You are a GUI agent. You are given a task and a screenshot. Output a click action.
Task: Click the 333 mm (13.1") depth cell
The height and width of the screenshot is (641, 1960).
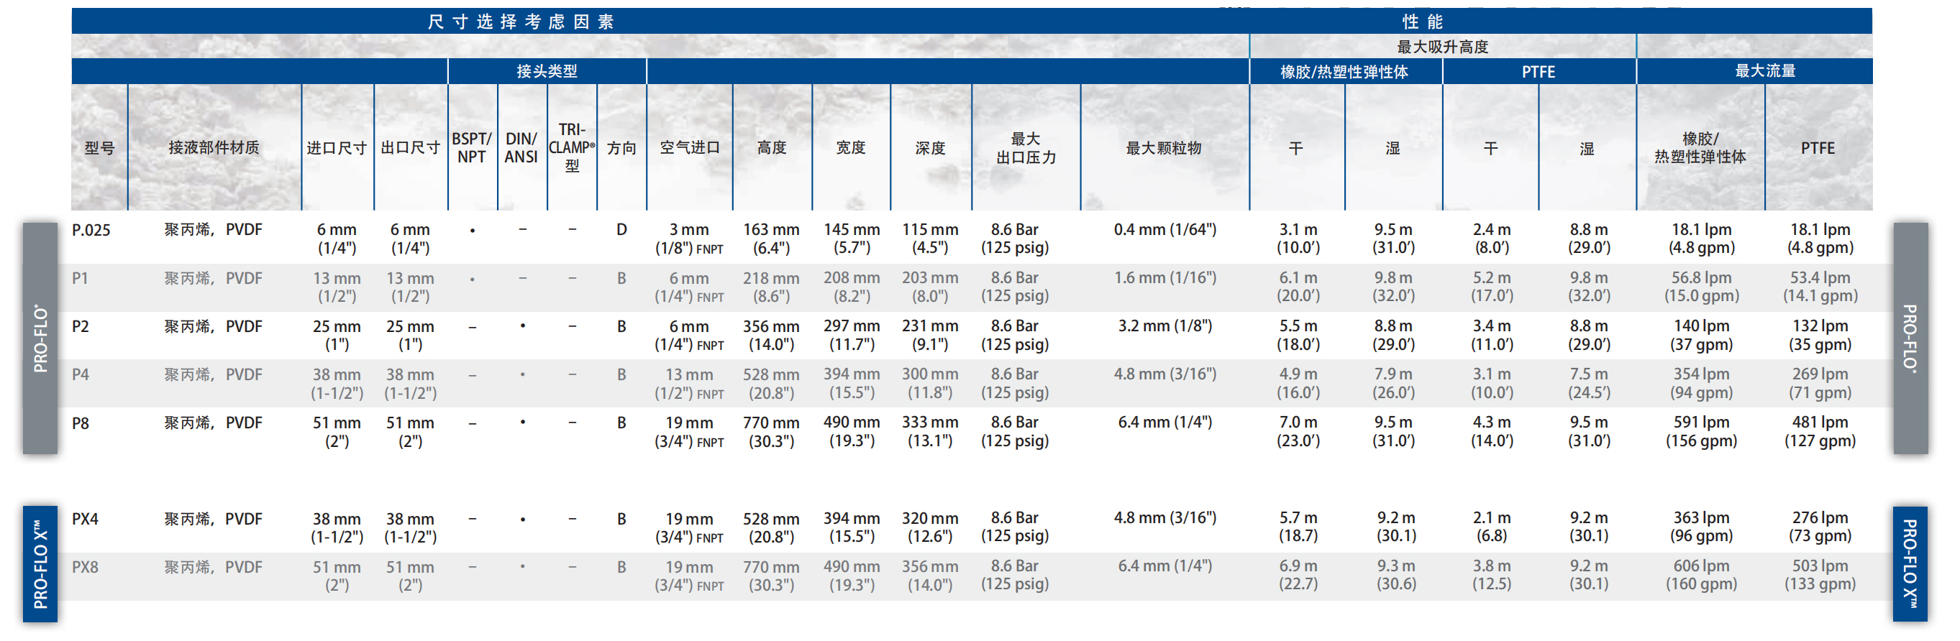[x=930, y=431]
